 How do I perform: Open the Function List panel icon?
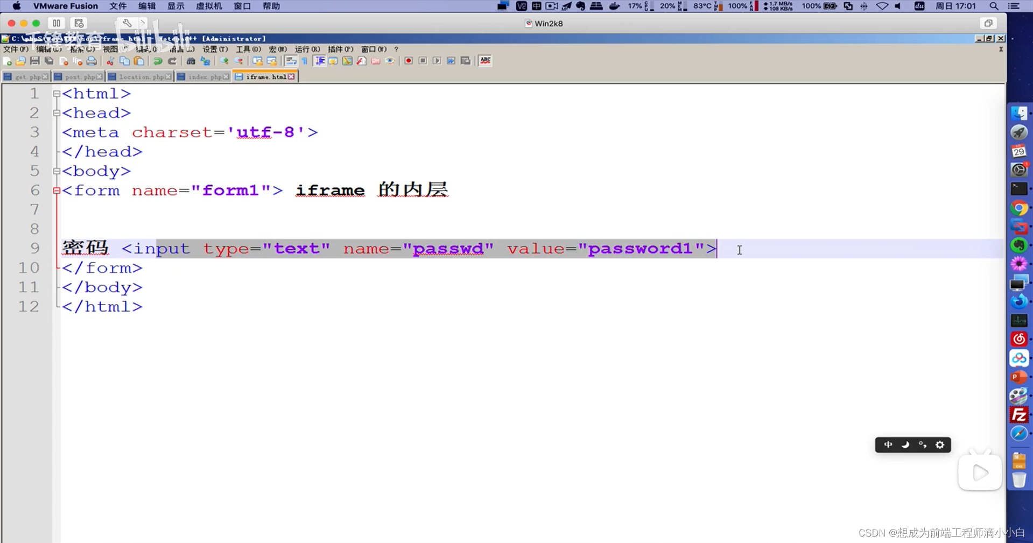tap(361, 61)
